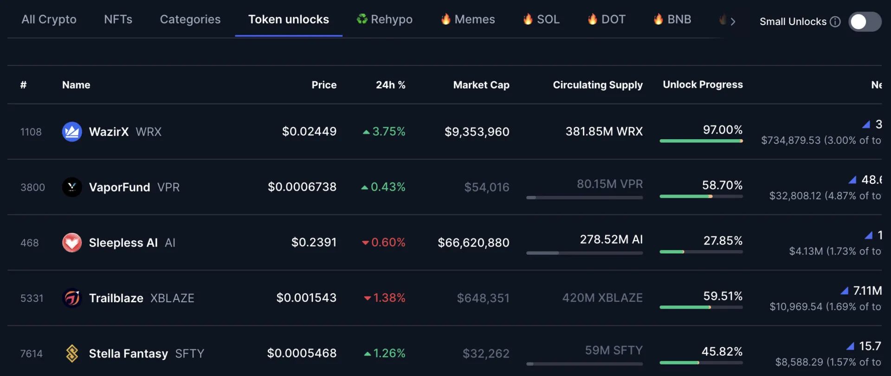Enable the Small Unlocks toggle

pyautogui.click(x=865, y=22)
